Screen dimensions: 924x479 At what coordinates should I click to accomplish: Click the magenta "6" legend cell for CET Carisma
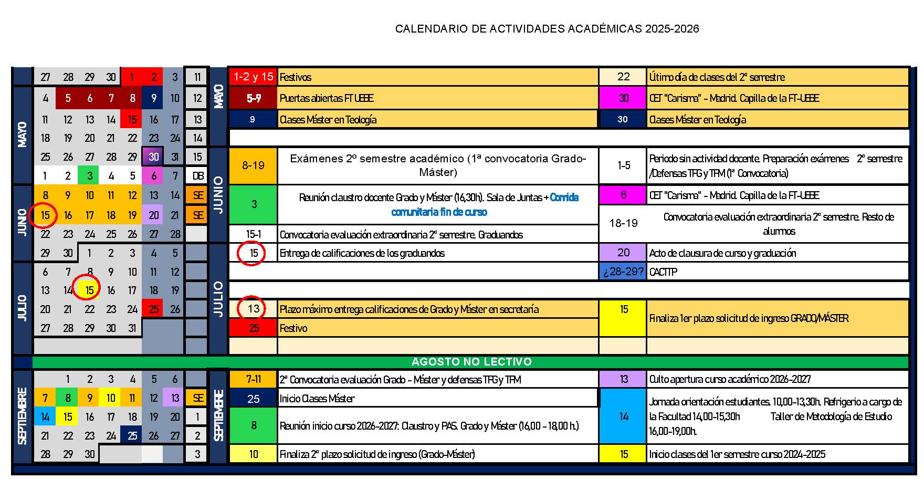click(x=623, y=195)
